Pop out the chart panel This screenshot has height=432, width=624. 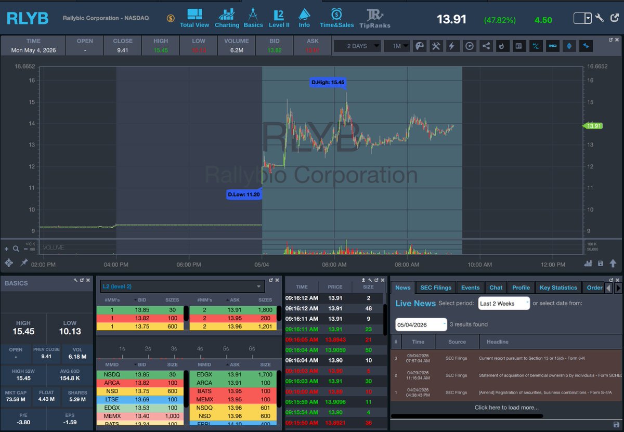(611, 40)
